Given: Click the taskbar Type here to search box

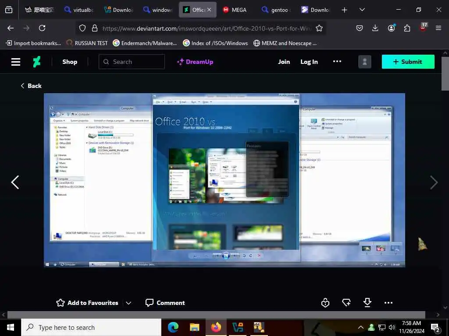Looking at the screenshot, I should [x=91, y=327].
